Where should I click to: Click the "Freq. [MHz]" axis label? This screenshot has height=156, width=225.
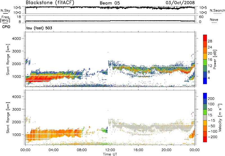(x=5, y=19)
